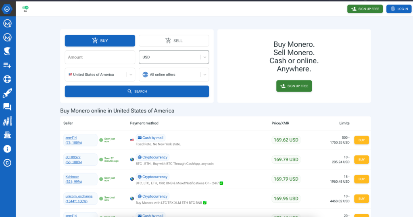413x217 pixels.
Task: Open the post ad list-plus sidebar icon
Action: (7, 65)
